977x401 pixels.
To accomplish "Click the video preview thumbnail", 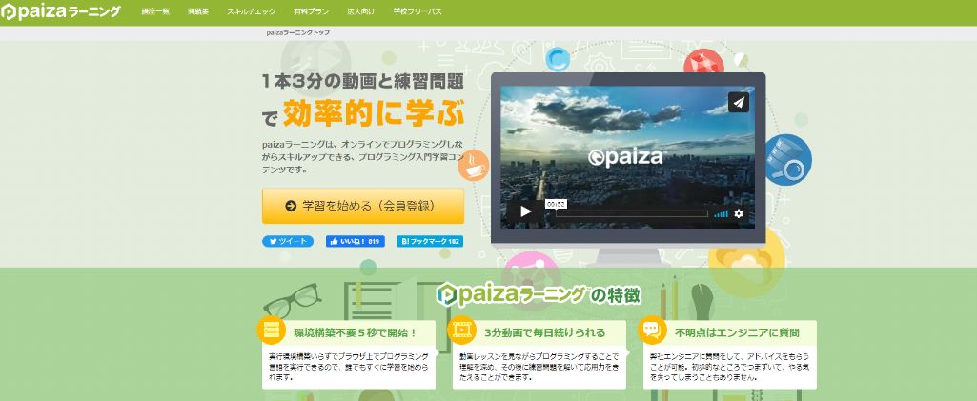I will pyautogui.click(x=628, y=157).
